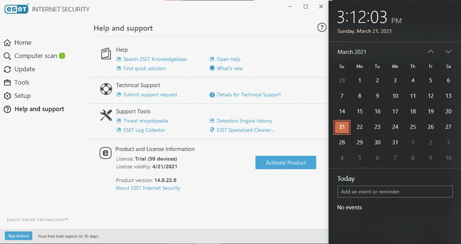Click the free trial expires in 30 days message
461x244 pixels.
pos(68,236)
